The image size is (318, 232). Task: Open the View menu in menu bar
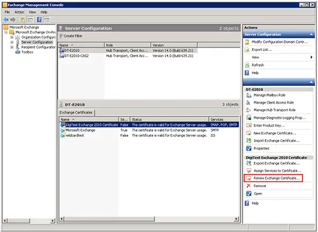pyautogui.click(x=32, y=12)
